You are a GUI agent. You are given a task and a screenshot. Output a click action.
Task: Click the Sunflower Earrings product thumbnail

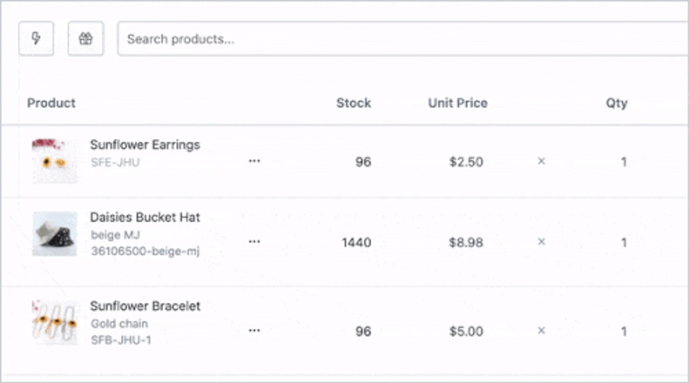pyautogui.click(x=55, y=161)
